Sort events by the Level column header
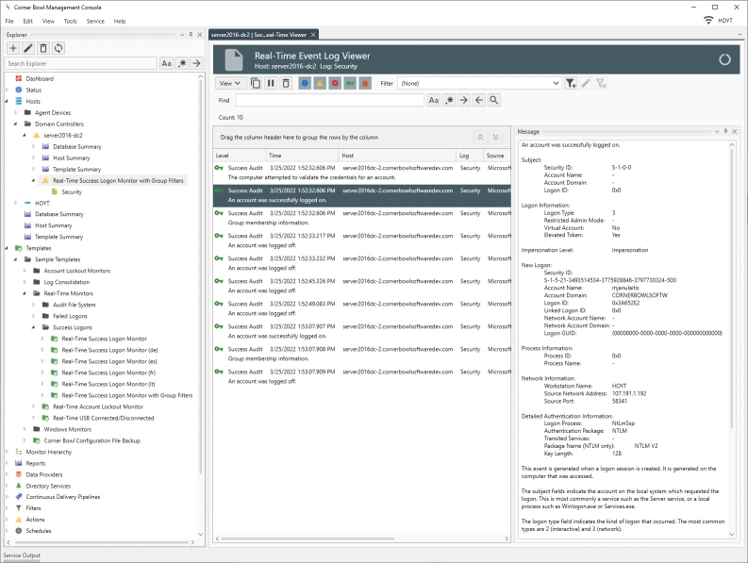The height and width of the screenshot is (563, 748). pos(239,156)
